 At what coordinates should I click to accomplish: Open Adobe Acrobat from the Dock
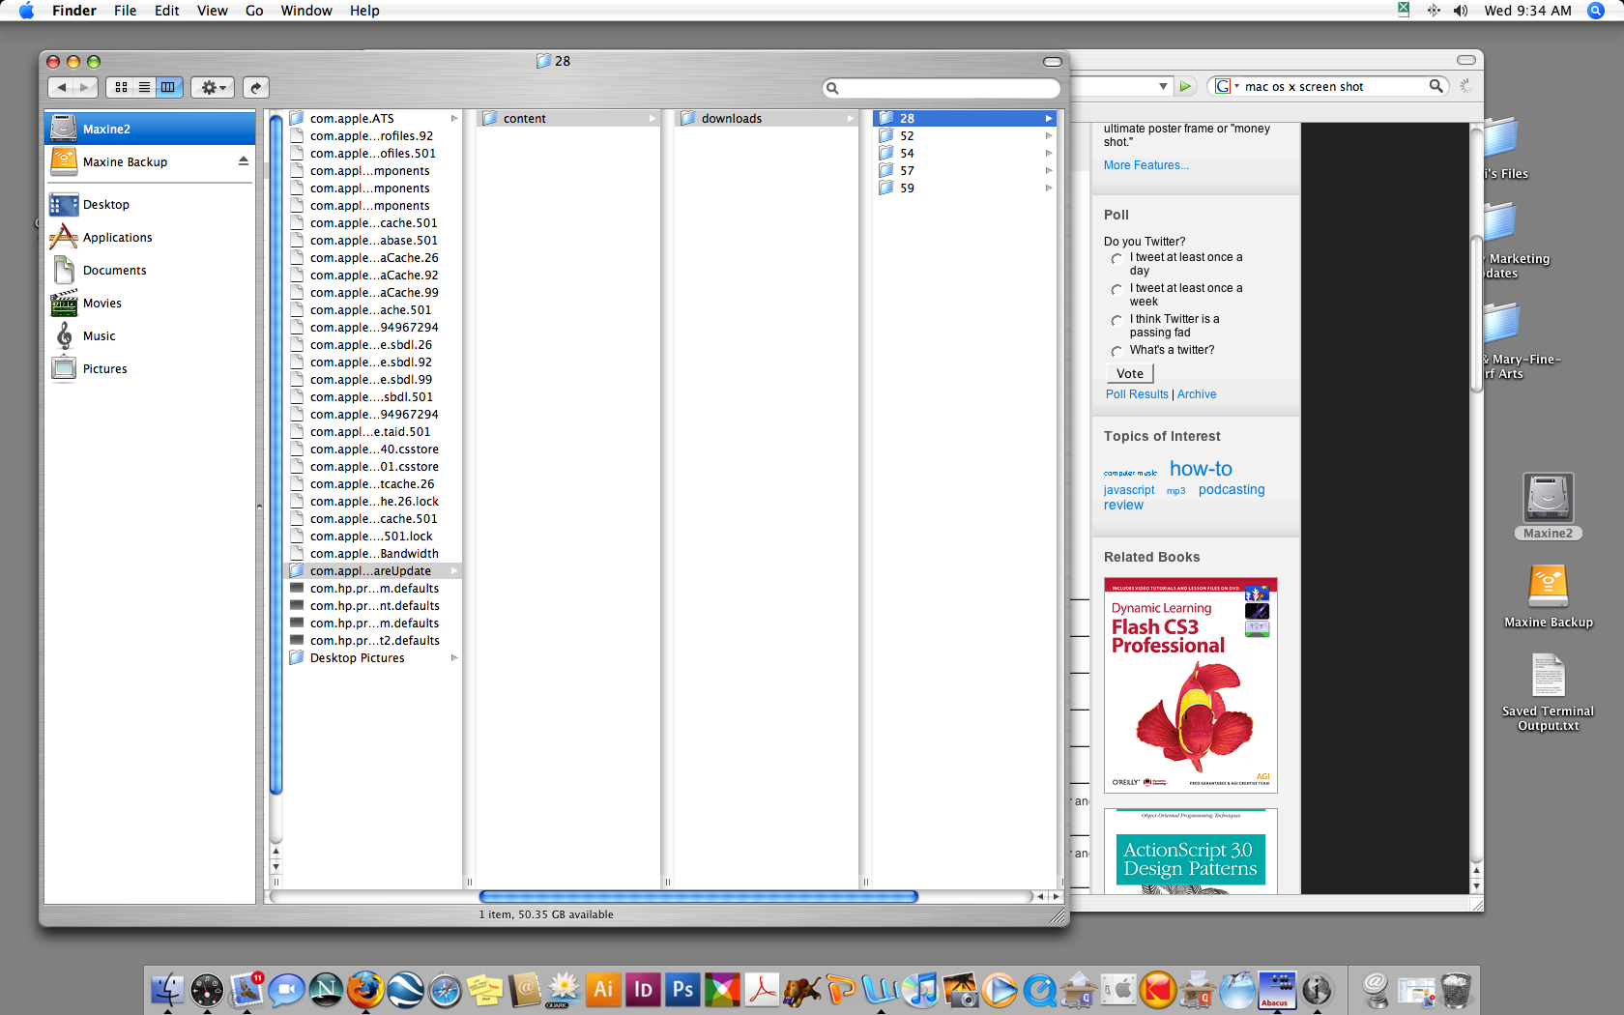[x=762, y=989]
